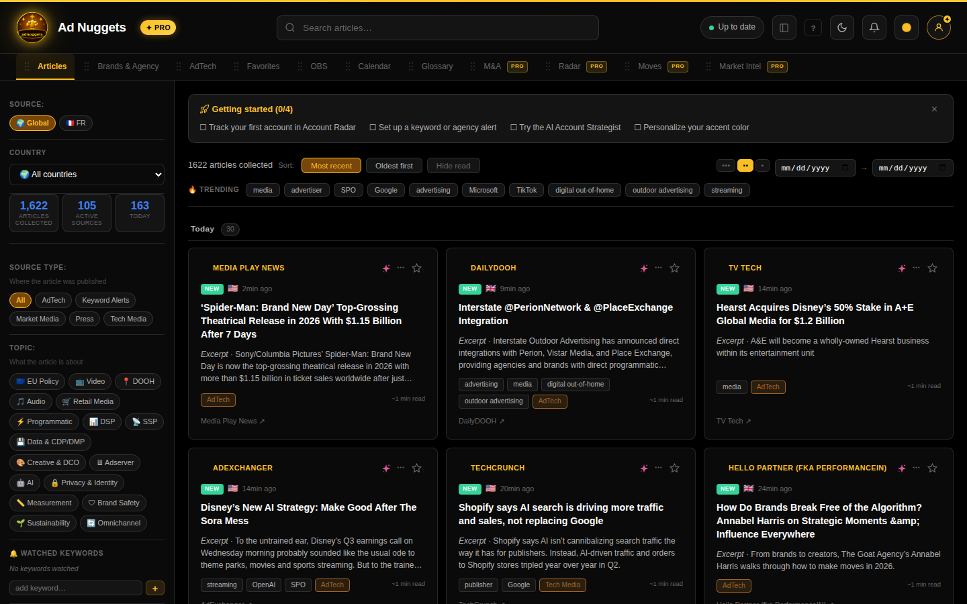967x604 pixels.
Task: Star the TV Tech article
Action: coord(932,268)
